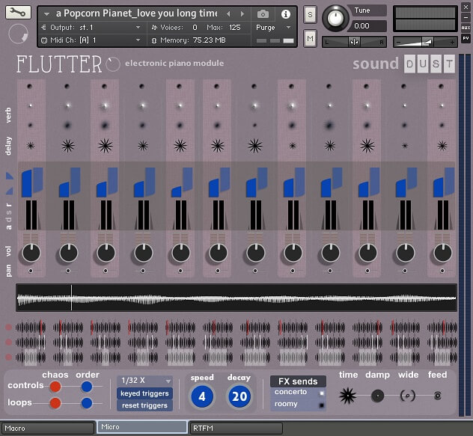This screenshot has width=473, height=436.
Task: Click the decay value 20 dial
Action: (239, 397)
